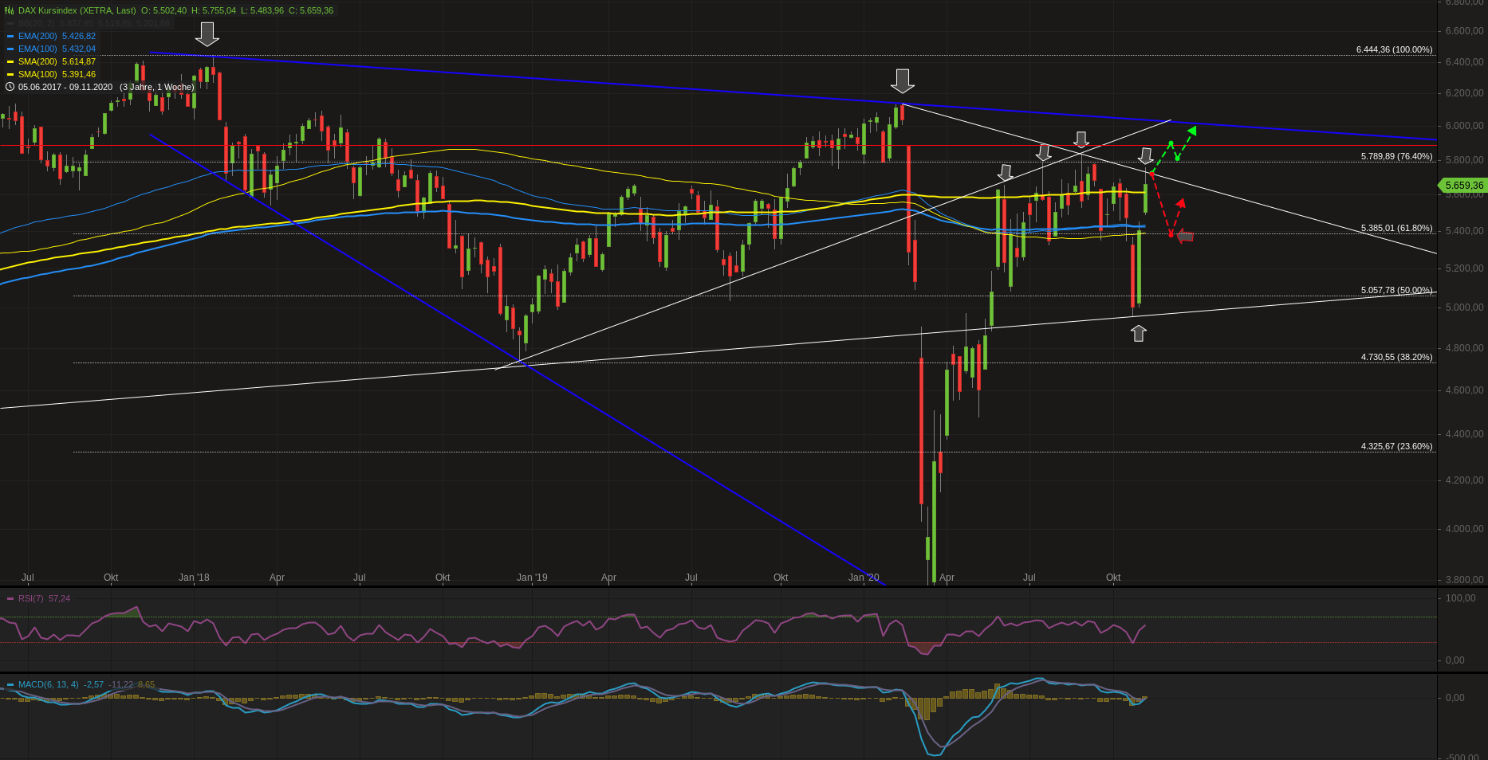
Task: Click the MACD blue color marker
Action: coord(10,684)
